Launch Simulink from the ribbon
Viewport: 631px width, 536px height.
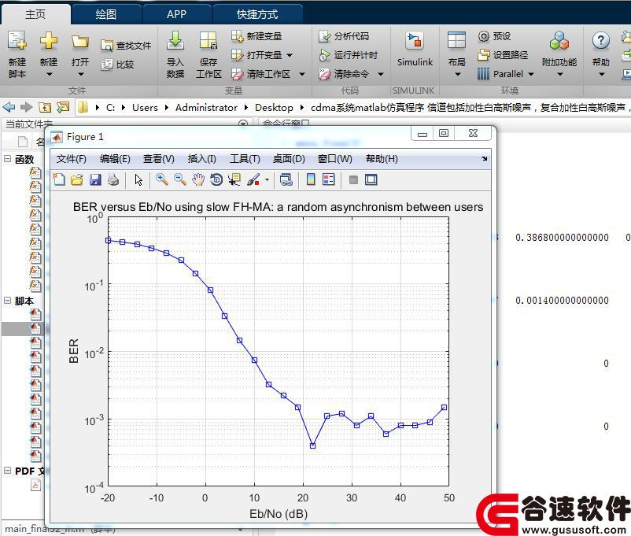pyautogui.click(x=415, y=49)
